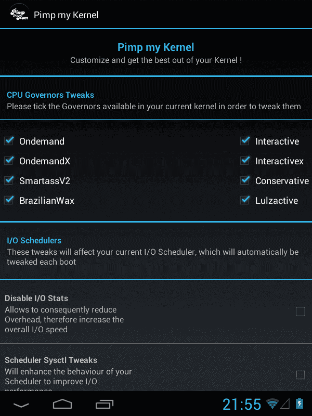The width and height of the screenshot is (312, 416).
Task: Untick the Interactive governor checkbox
Action: pyautogui.click(x=245, y=140)
